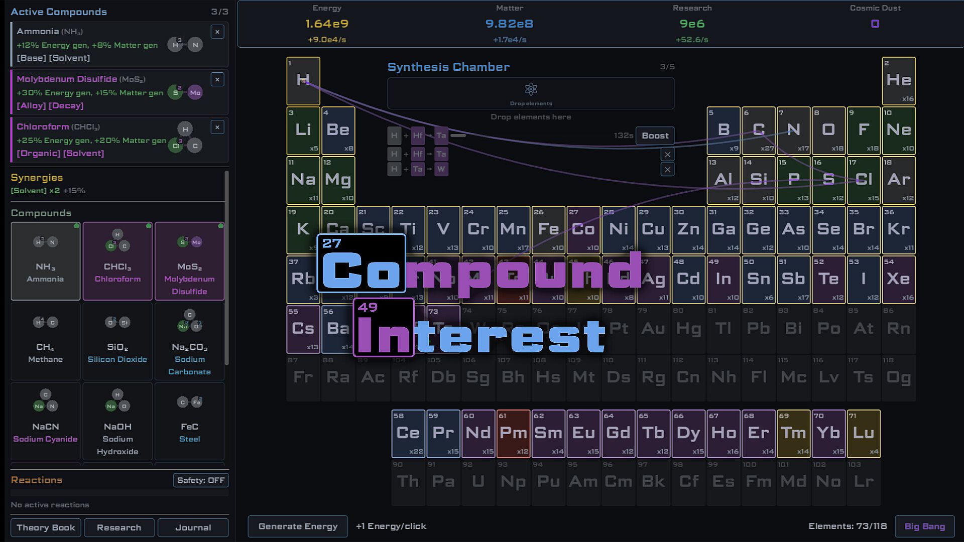Open the Journal tab
This screenshot has height=542, width=964.
pos(193,527)
